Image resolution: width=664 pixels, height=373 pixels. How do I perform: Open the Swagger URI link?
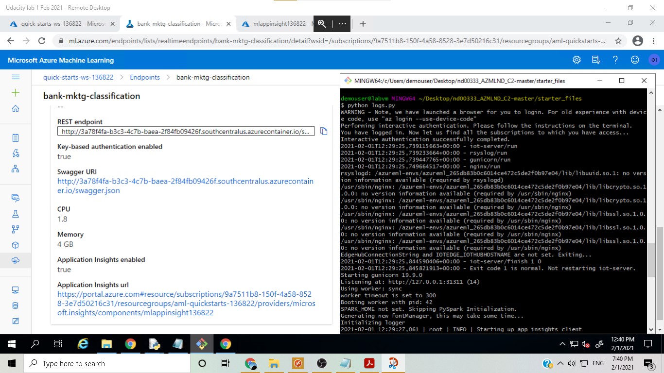185,186
